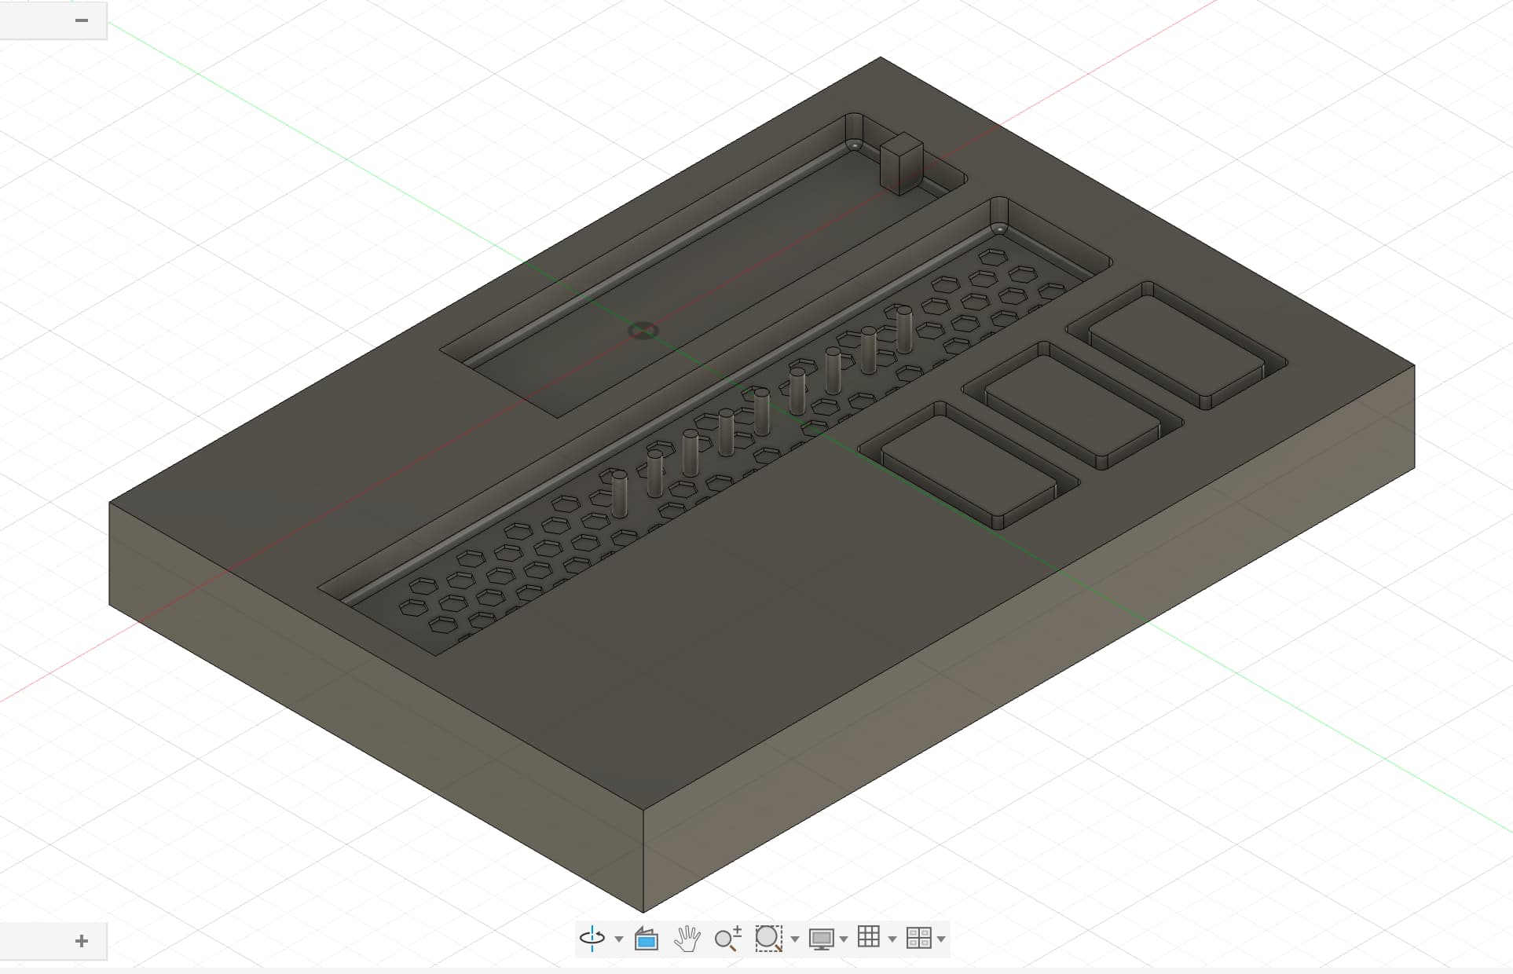Open the Grid and Snaps dropdown arrow
Image resolution: width=1513 pixels, height=974 pixels.
pos(892,939)
